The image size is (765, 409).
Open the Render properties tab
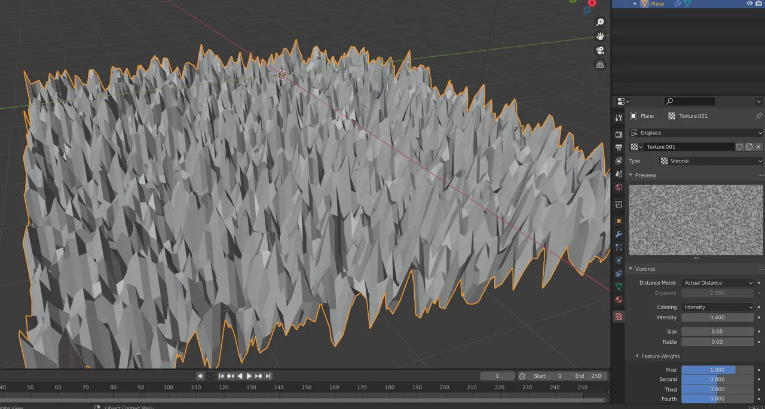619,135
